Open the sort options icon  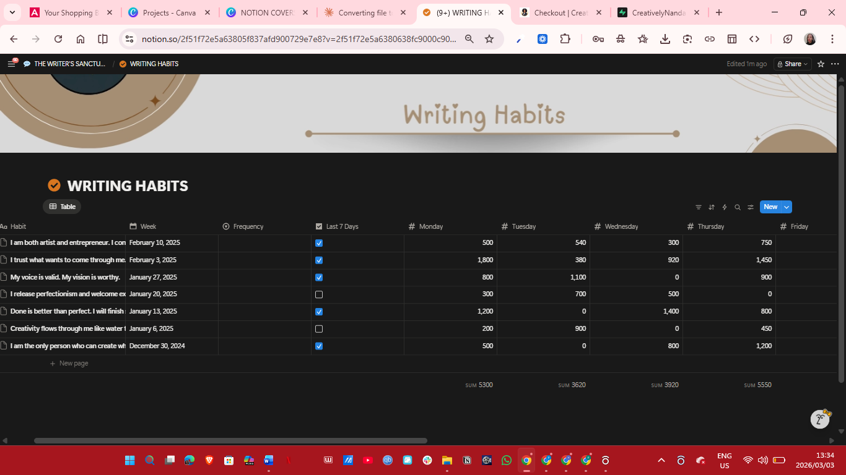pos(712,207)
